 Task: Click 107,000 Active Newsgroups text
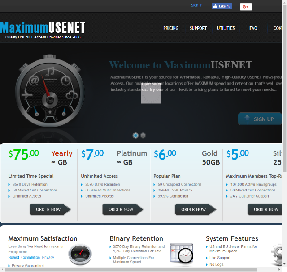tap(253, 184)
